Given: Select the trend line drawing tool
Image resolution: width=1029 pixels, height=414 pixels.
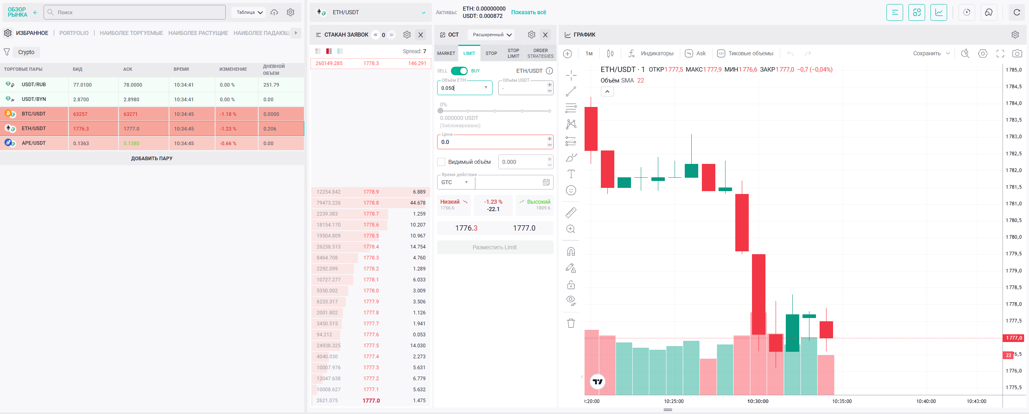Looking at the screenshot, I should [571, 92].
